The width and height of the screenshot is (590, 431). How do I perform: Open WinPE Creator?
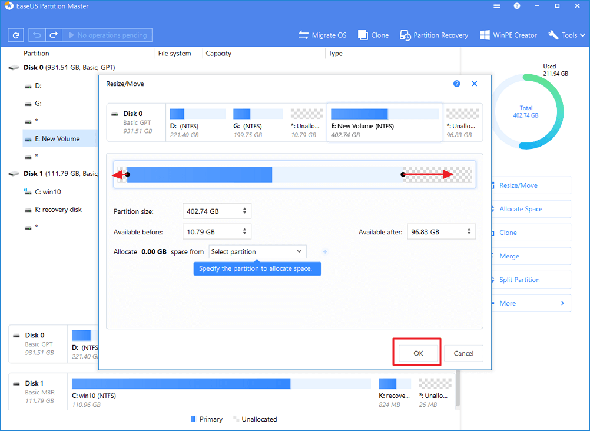[x=508, y=35]
